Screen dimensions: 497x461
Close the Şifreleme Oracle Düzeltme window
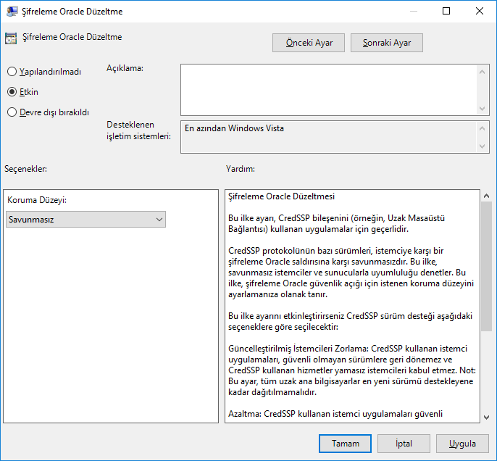[480, 11]
